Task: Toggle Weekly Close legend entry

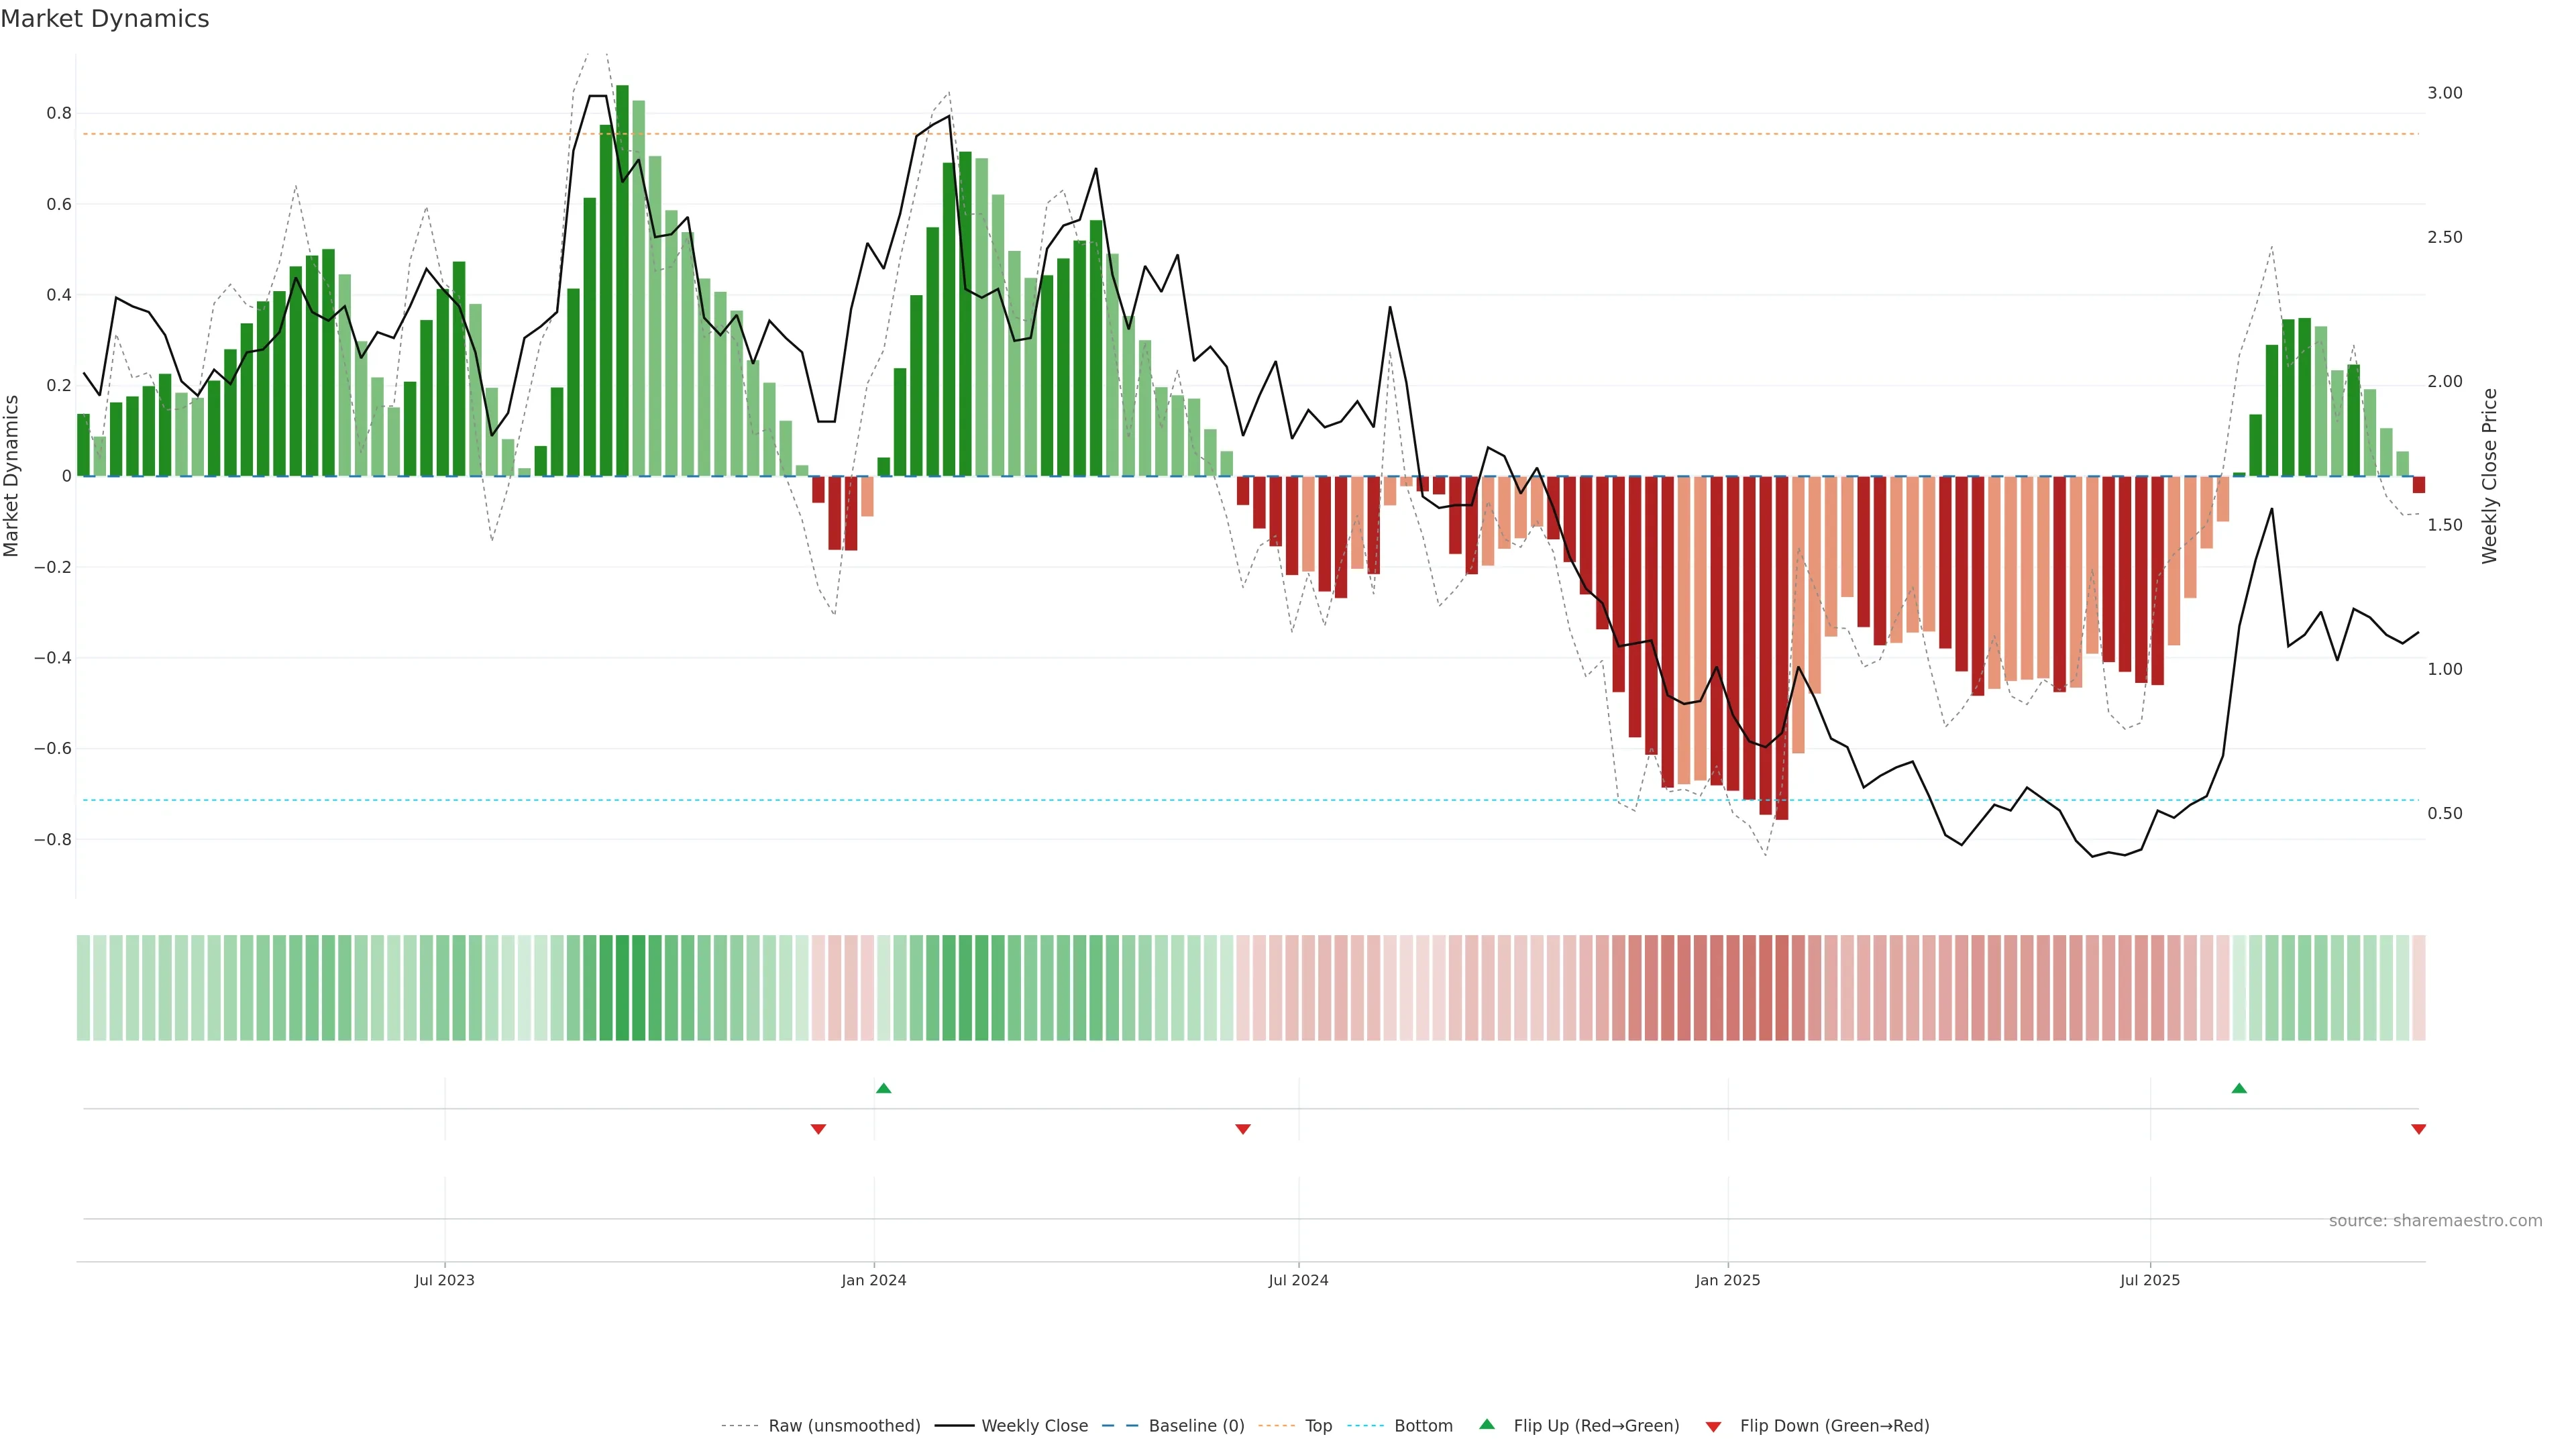Action: pos(1034,1426)
